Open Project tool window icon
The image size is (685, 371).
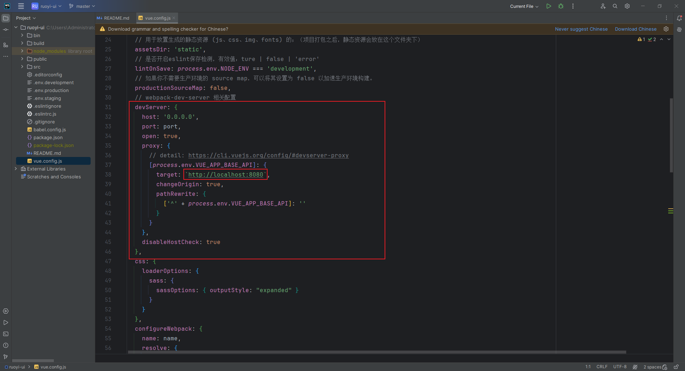[x=6, y=18]
